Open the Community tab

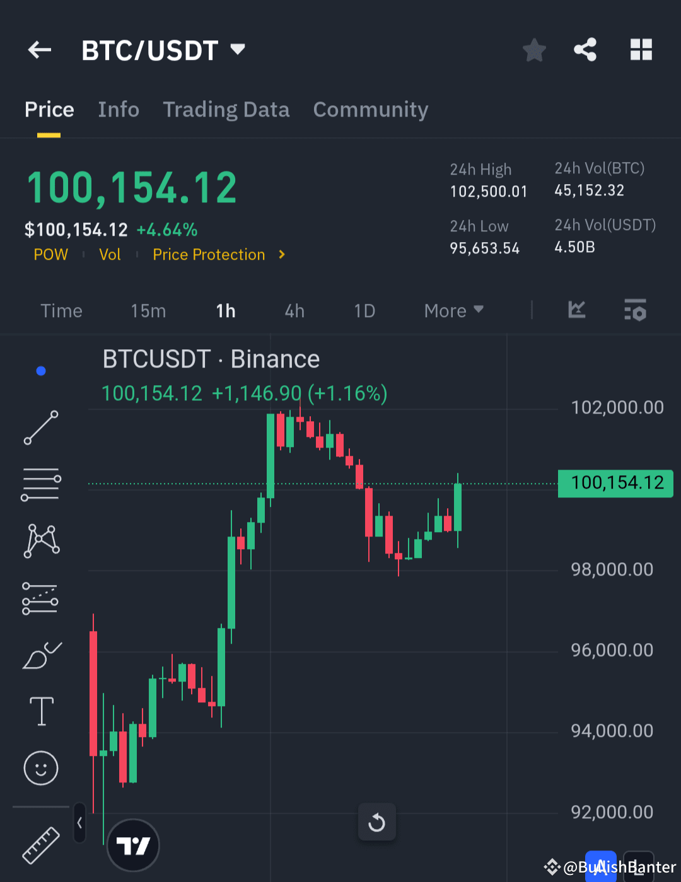click(370, 110)
